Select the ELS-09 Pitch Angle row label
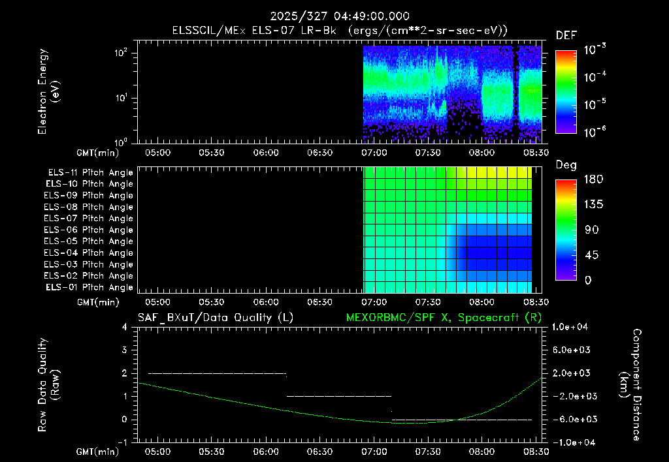 (x=88, y=196)
